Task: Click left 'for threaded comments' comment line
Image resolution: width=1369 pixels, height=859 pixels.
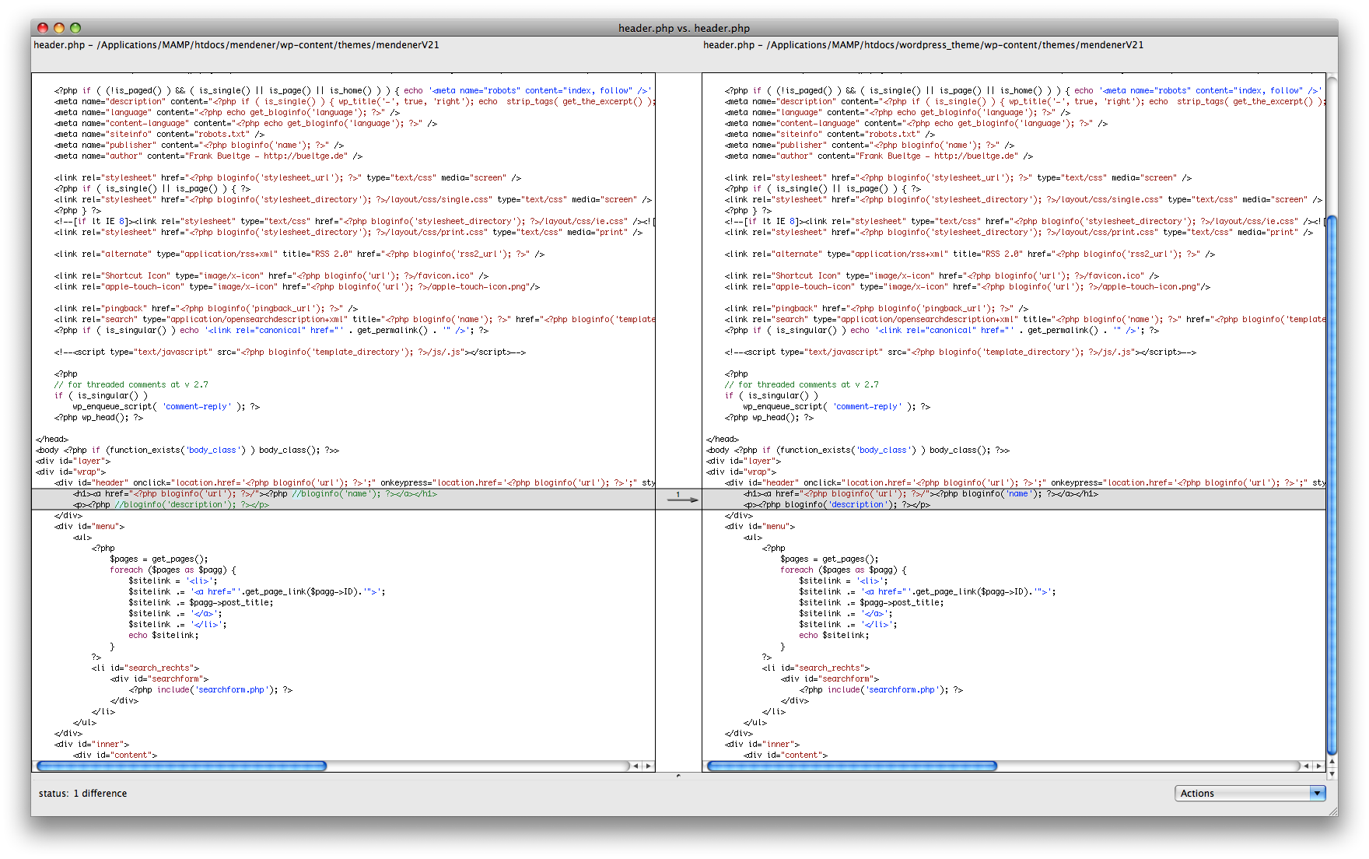Action: click(131, 385)
